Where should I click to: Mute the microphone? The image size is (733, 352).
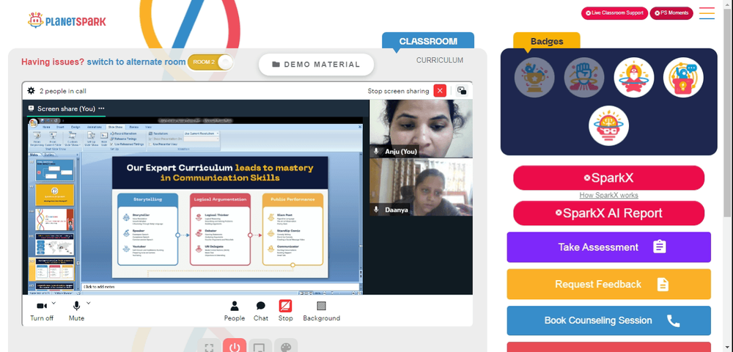pyautogui.click(x=76, y=312)
